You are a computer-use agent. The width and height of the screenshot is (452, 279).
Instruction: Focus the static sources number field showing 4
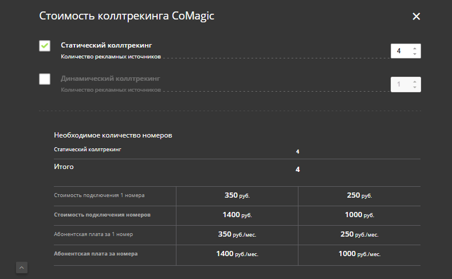click(x=400, y=51)
